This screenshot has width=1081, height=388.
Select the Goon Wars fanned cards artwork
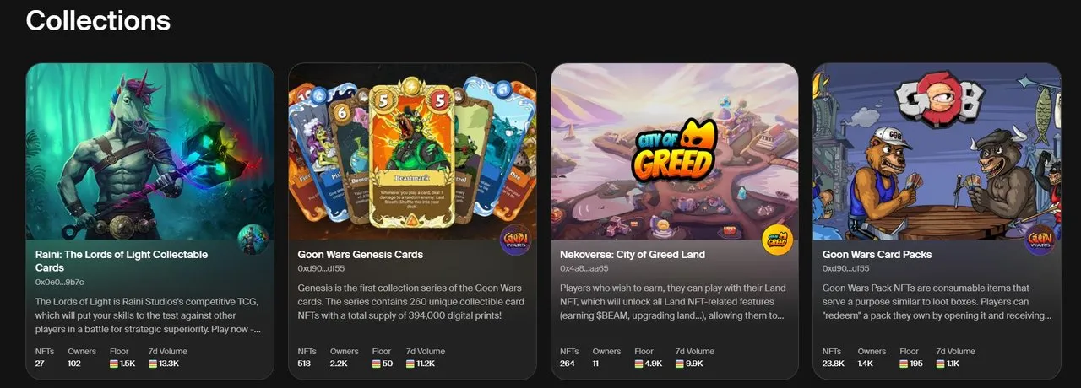(412, 152)
